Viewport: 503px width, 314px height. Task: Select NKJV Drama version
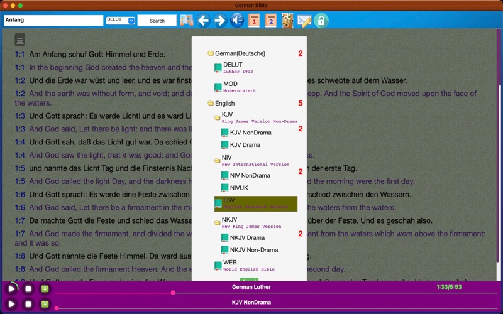coord(247,238)
